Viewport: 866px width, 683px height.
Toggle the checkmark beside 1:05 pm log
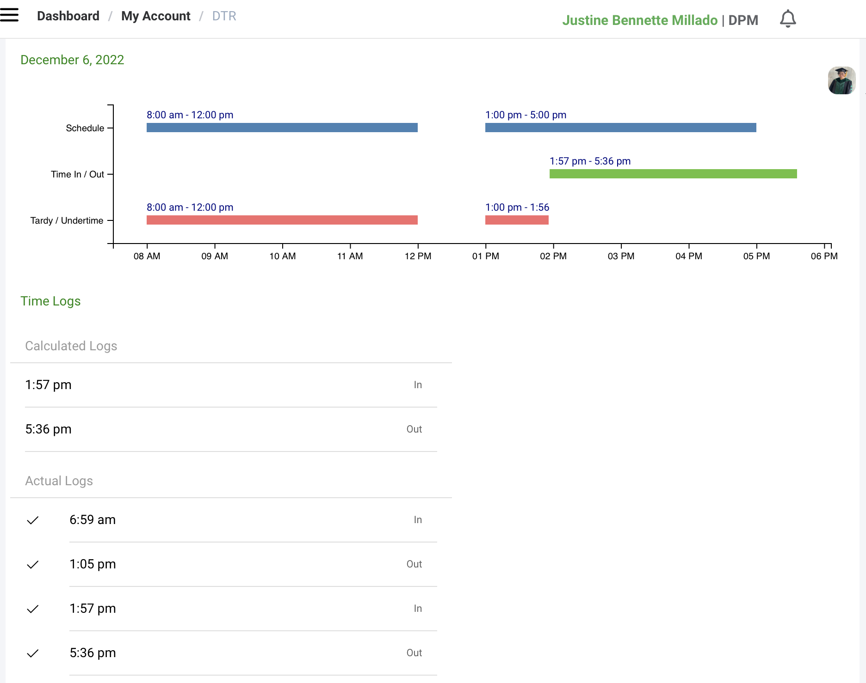click(33, 565)
